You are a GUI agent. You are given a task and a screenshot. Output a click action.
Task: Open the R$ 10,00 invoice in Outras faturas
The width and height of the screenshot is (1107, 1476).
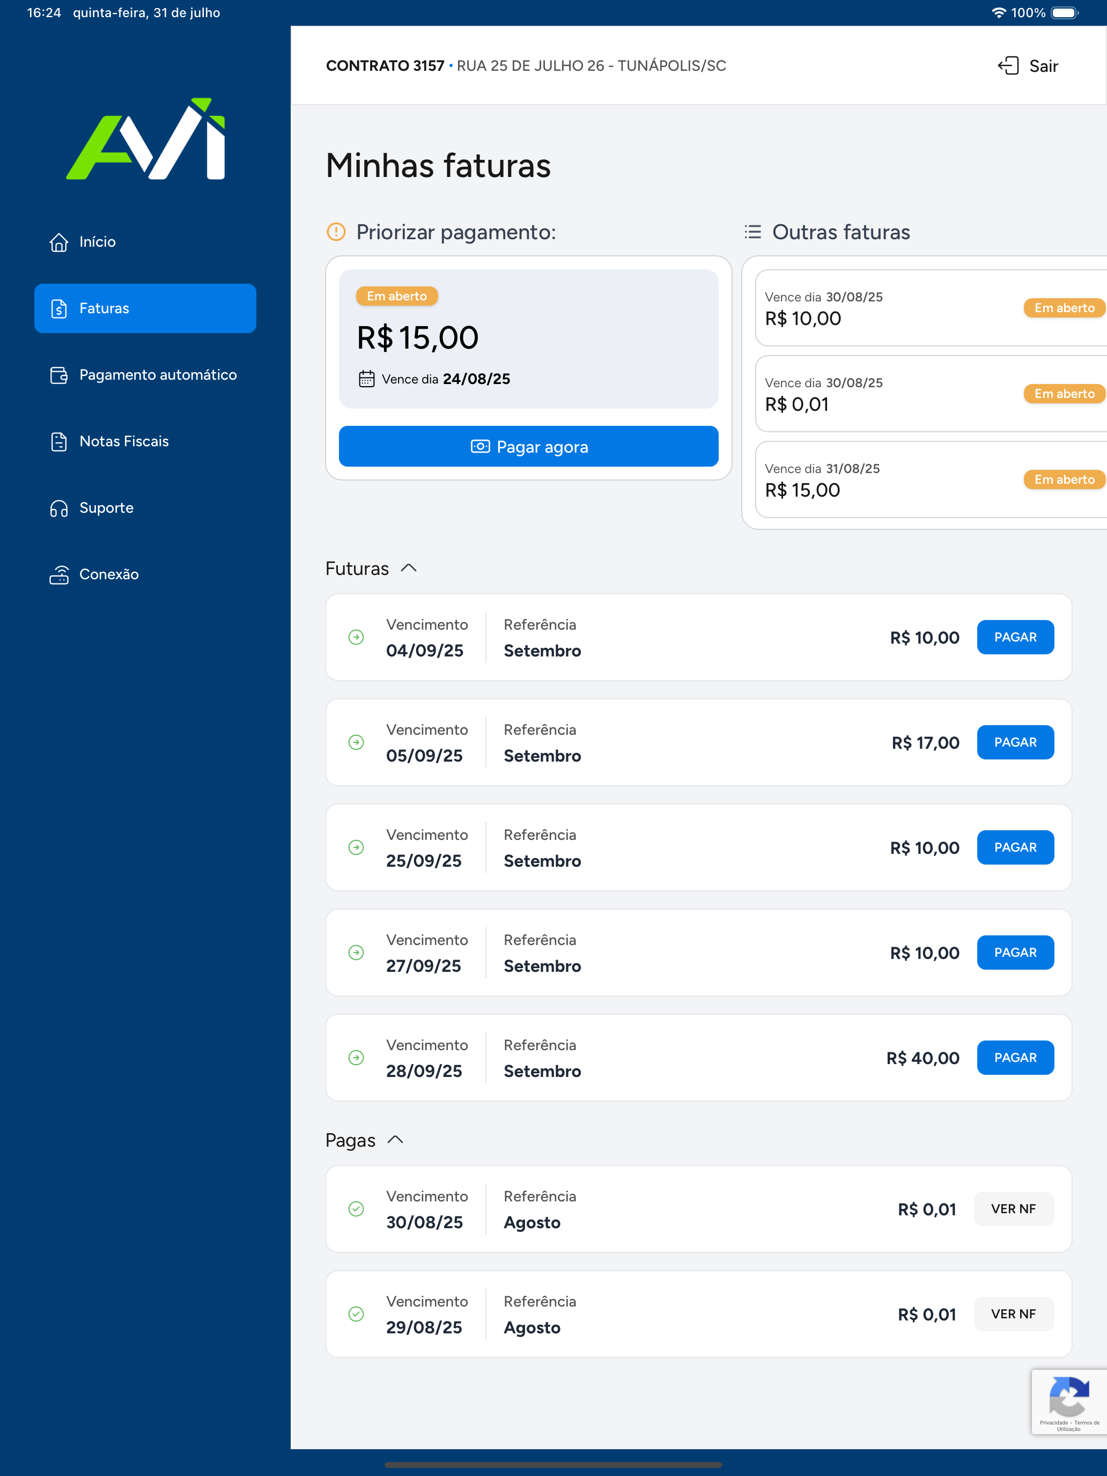931,308
